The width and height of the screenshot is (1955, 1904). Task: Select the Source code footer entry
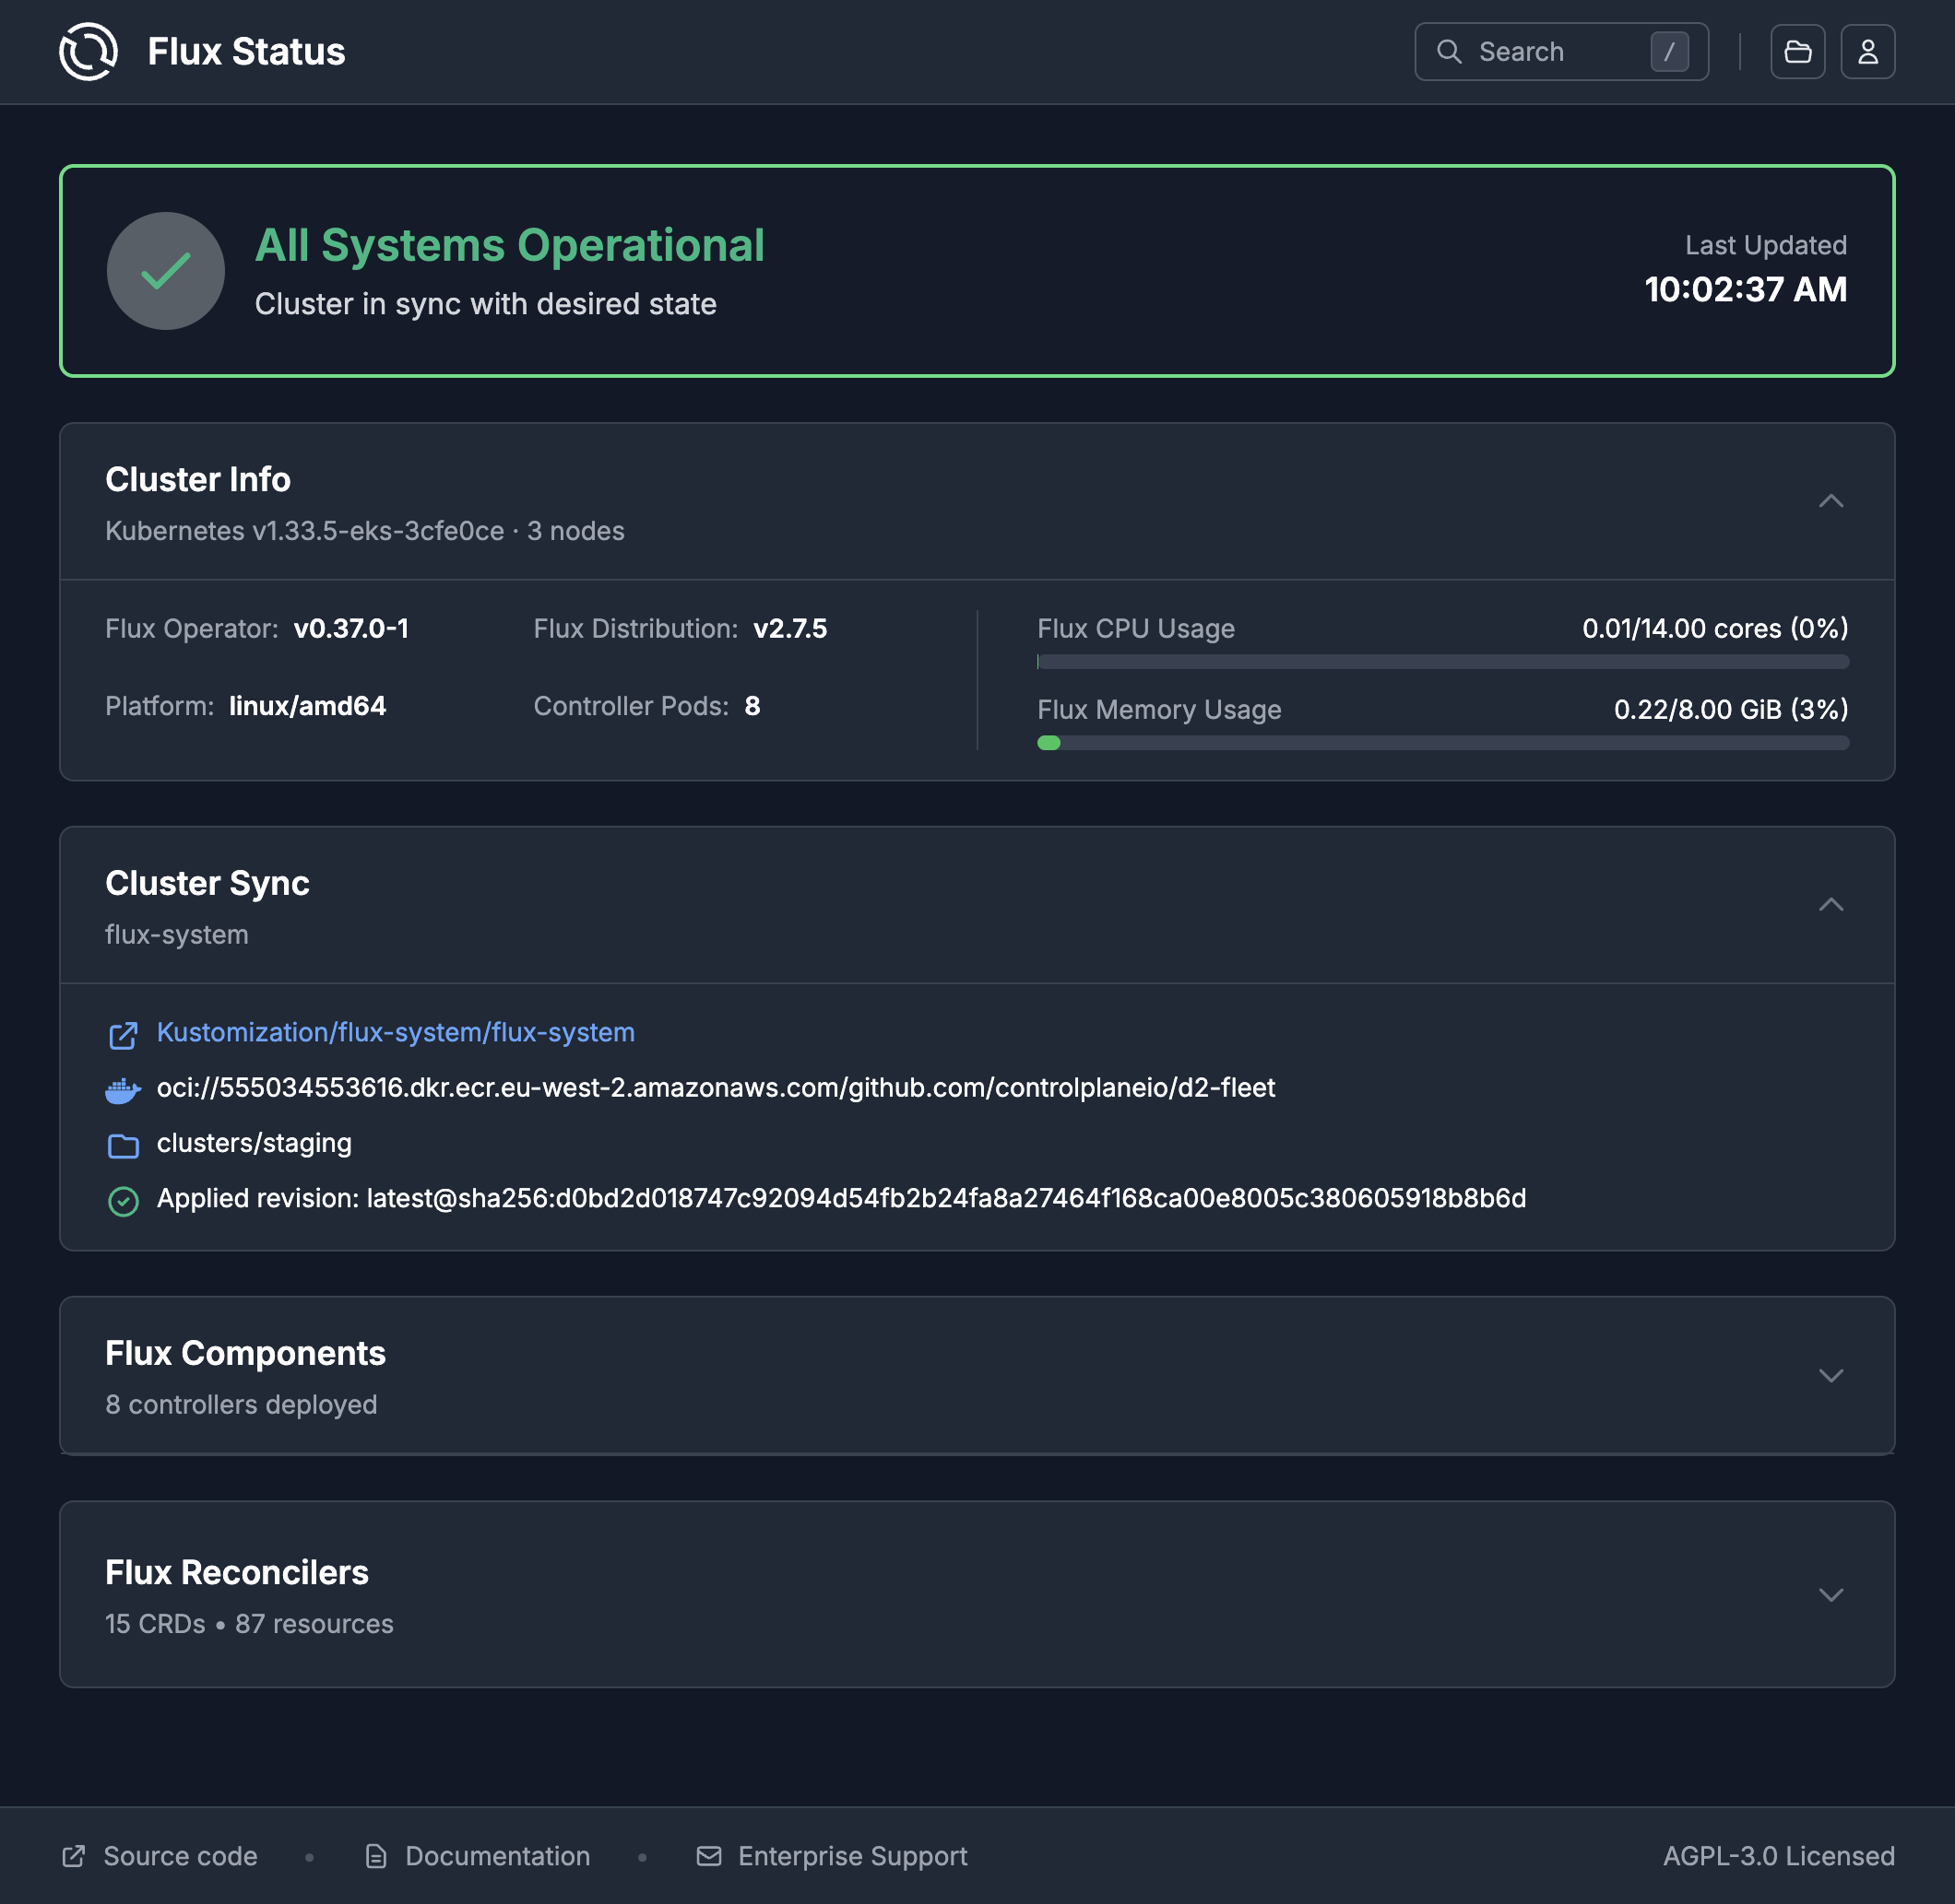[179, 1855]
